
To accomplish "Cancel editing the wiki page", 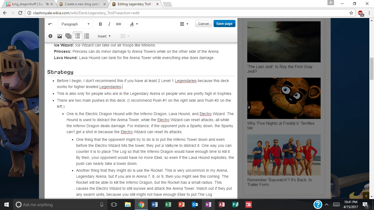I will (203, 24).
